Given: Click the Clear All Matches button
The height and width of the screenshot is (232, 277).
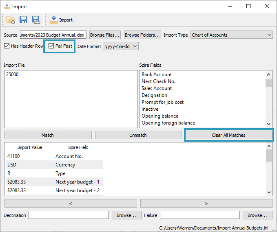Looking at the screenshot, I should click(228, 135).
